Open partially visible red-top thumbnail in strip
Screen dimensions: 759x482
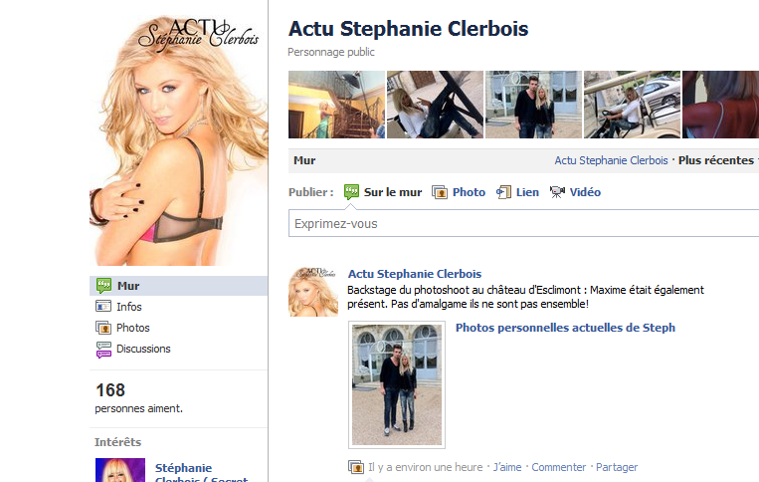[x=721, y=105]
